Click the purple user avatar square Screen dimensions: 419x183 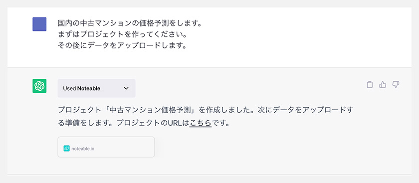click(39, 24)
